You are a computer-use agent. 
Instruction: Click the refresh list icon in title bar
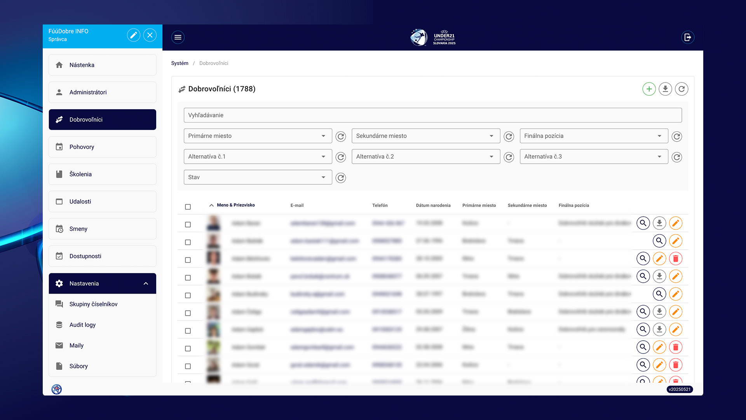point(682,89)
